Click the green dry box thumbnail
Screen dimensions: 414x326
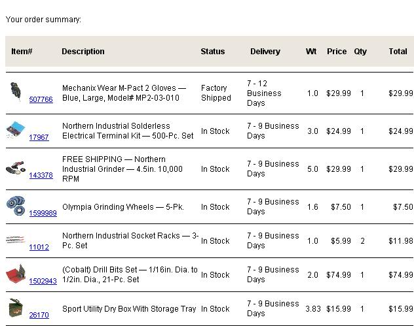point(16,308)
